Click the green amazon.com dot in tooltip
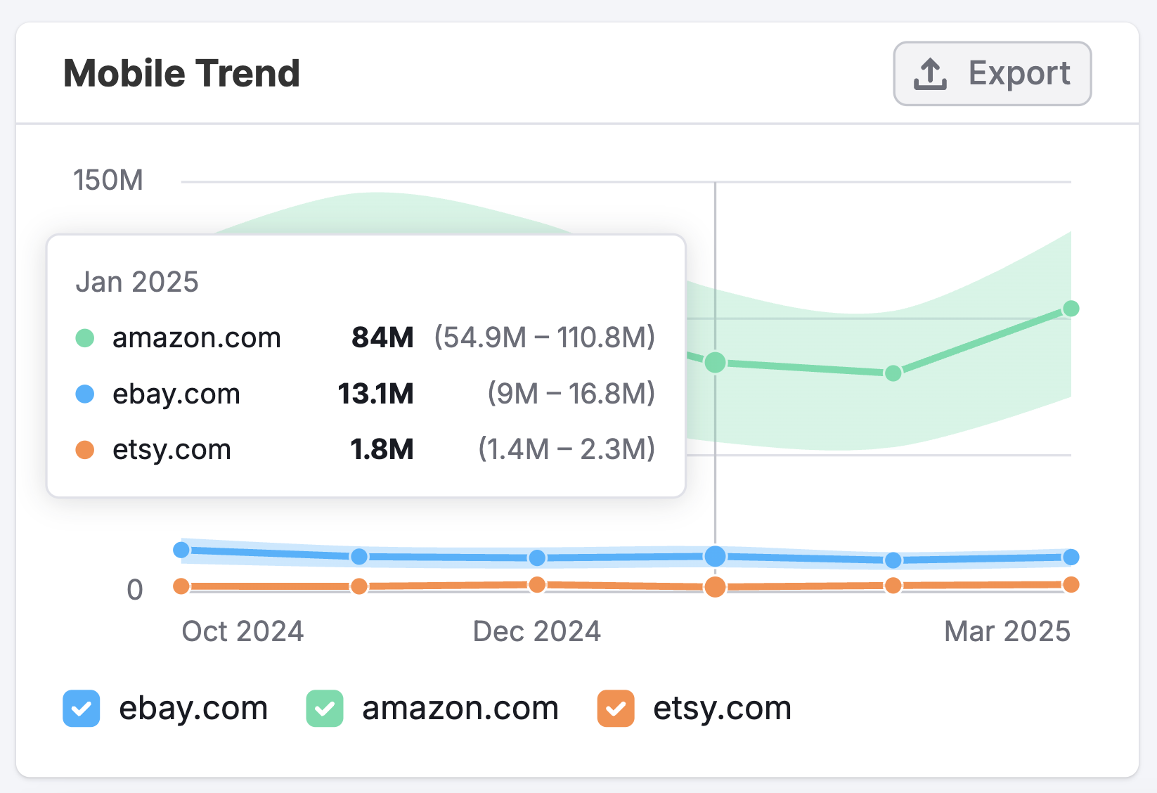Screen dimensions: 1157x793 (84, 337)
